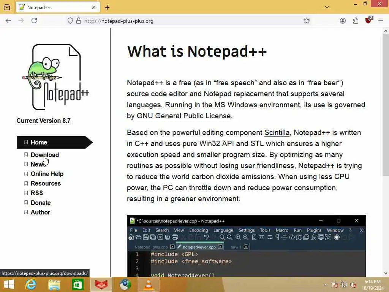
Task: Open the extensions puzzle-piece menu
Action: pos(356,21)
